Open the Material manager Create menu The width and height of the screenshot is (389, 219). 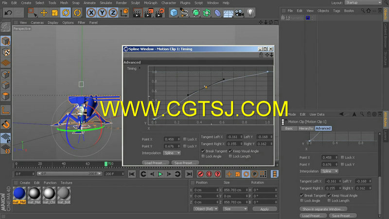click(x=25, y=183)
